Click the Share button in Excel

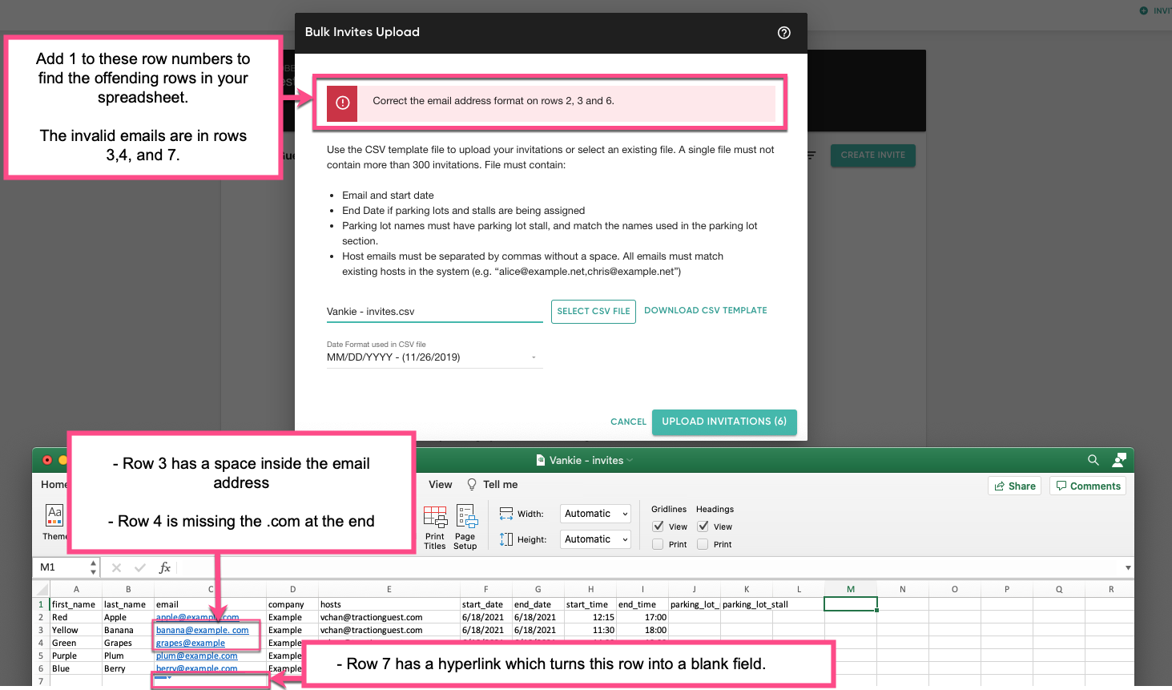pyautogui.click(x=1015, y=486)
